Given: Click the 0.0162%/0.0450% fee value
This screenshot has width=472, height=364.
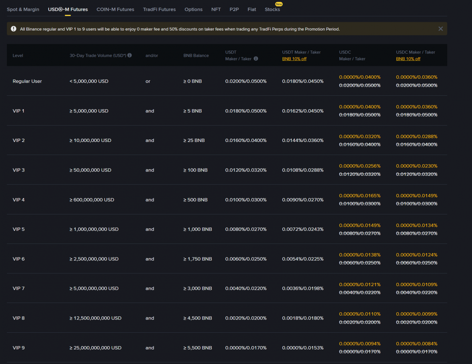Looking at the screenshot, I should pos(303,111).
